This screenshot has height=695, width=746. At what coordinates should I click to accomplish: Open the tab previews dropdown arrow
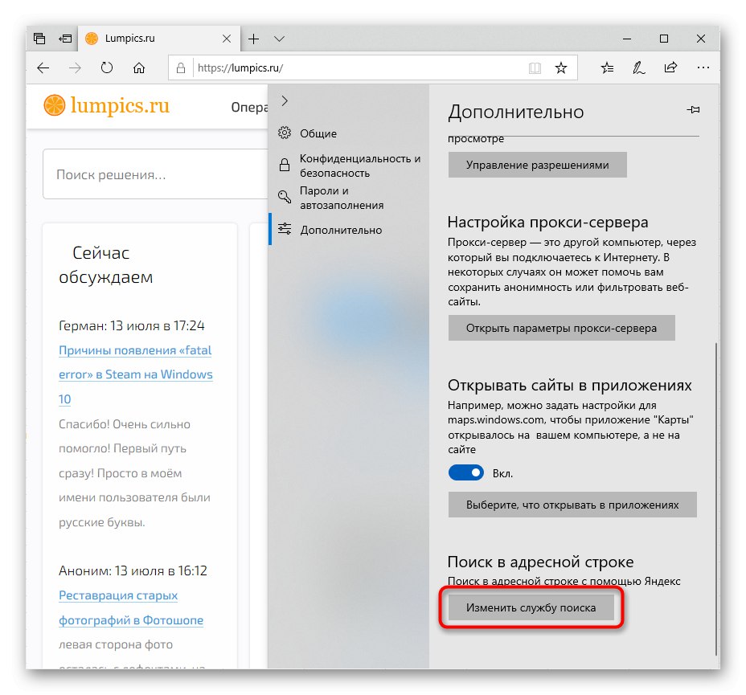tap(279, 39)
